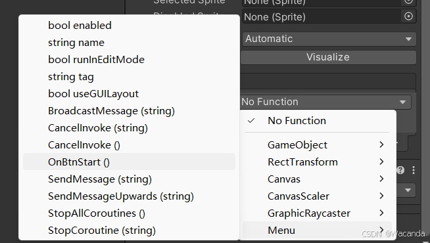Screen dimensions: 430x243
Task: Choose SendMessageUpwards (string) function
Action: 129,196
